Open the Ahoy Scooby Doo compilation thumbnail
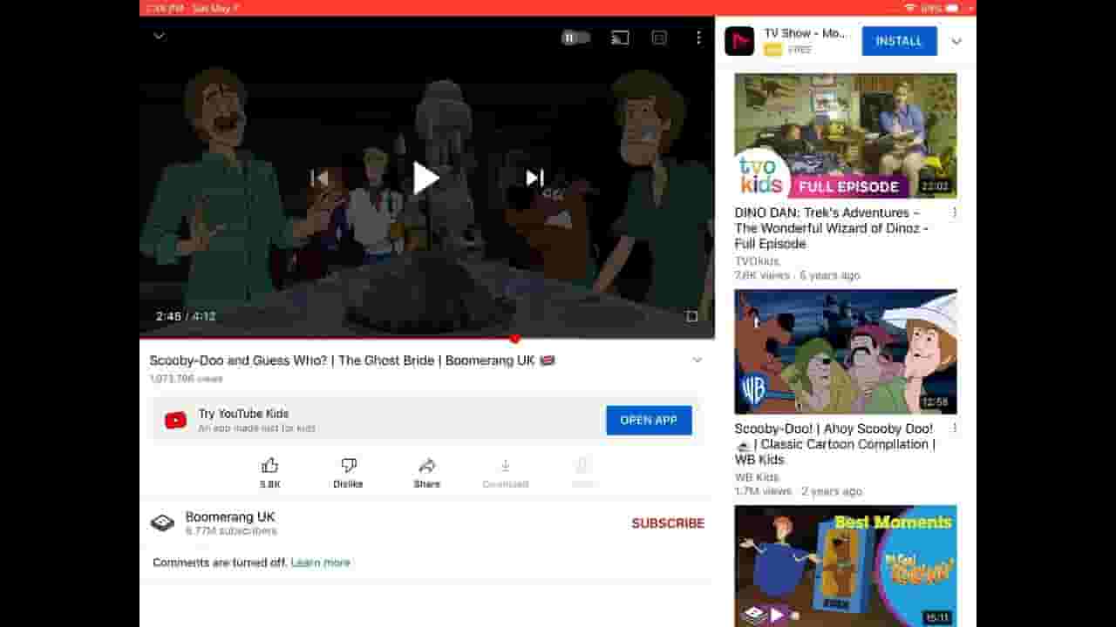The image size is (1116, 627). (845, 352)
